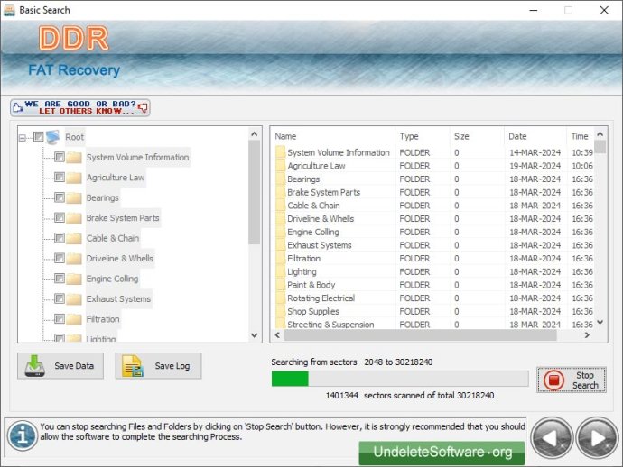This screenshot has width=623, height=467.
Task: Check the Cable & Chain checkbox
Action: coord(60,238)
